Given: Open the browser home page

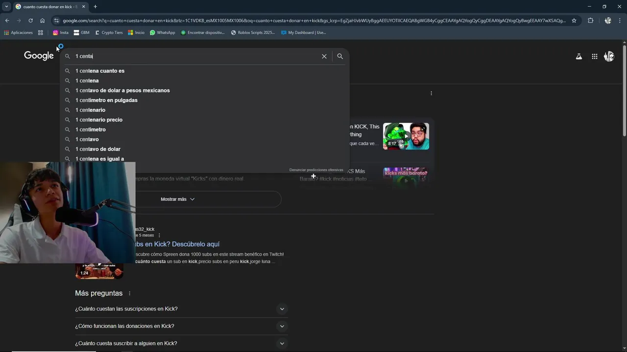Looking at the screenshot, I should tap(42, 21).
